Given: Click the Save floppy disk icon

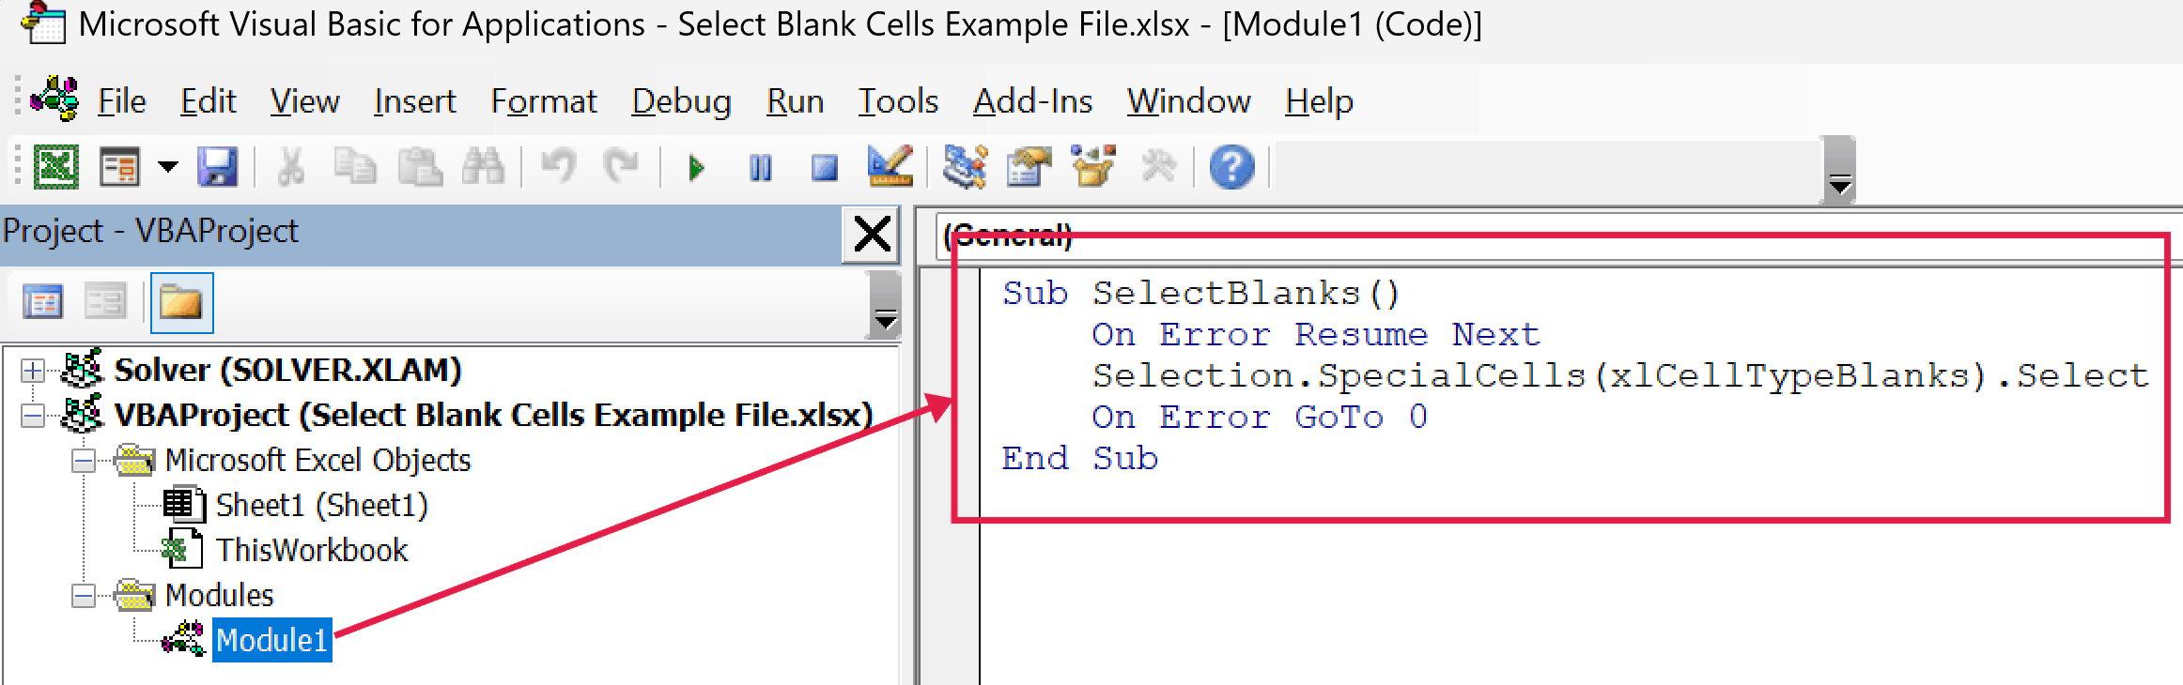Looking at the screenshot, I should point(217,168).
